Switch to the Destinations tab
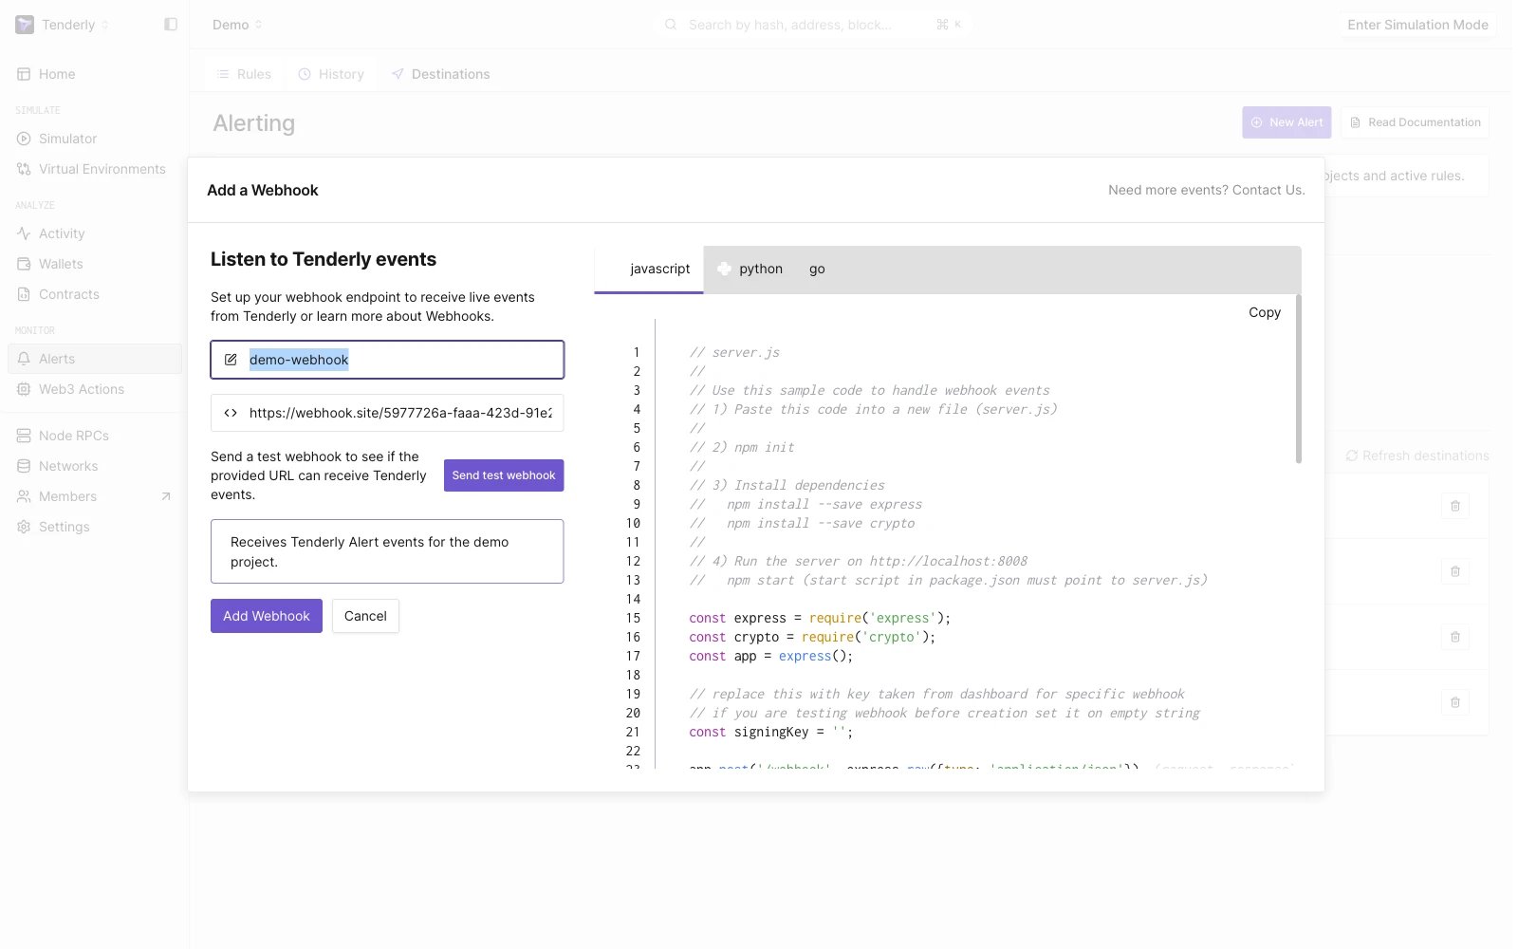 tap(441, 74)
